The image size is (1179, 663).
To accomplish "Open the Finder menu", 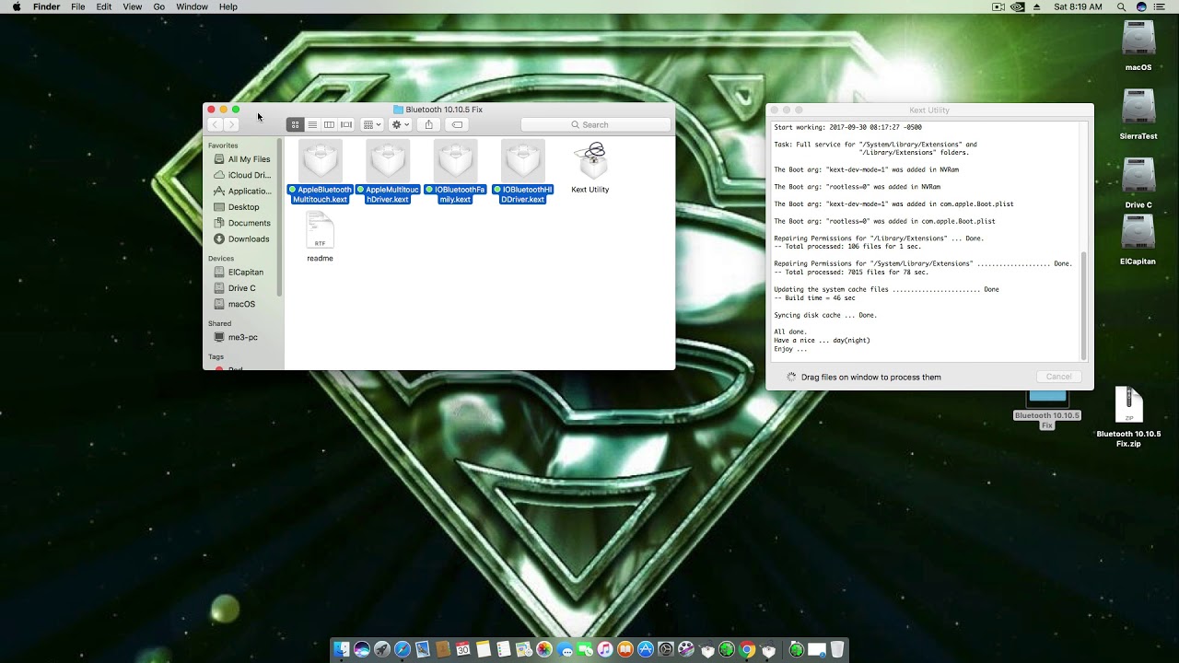I will tap(46, 6).
